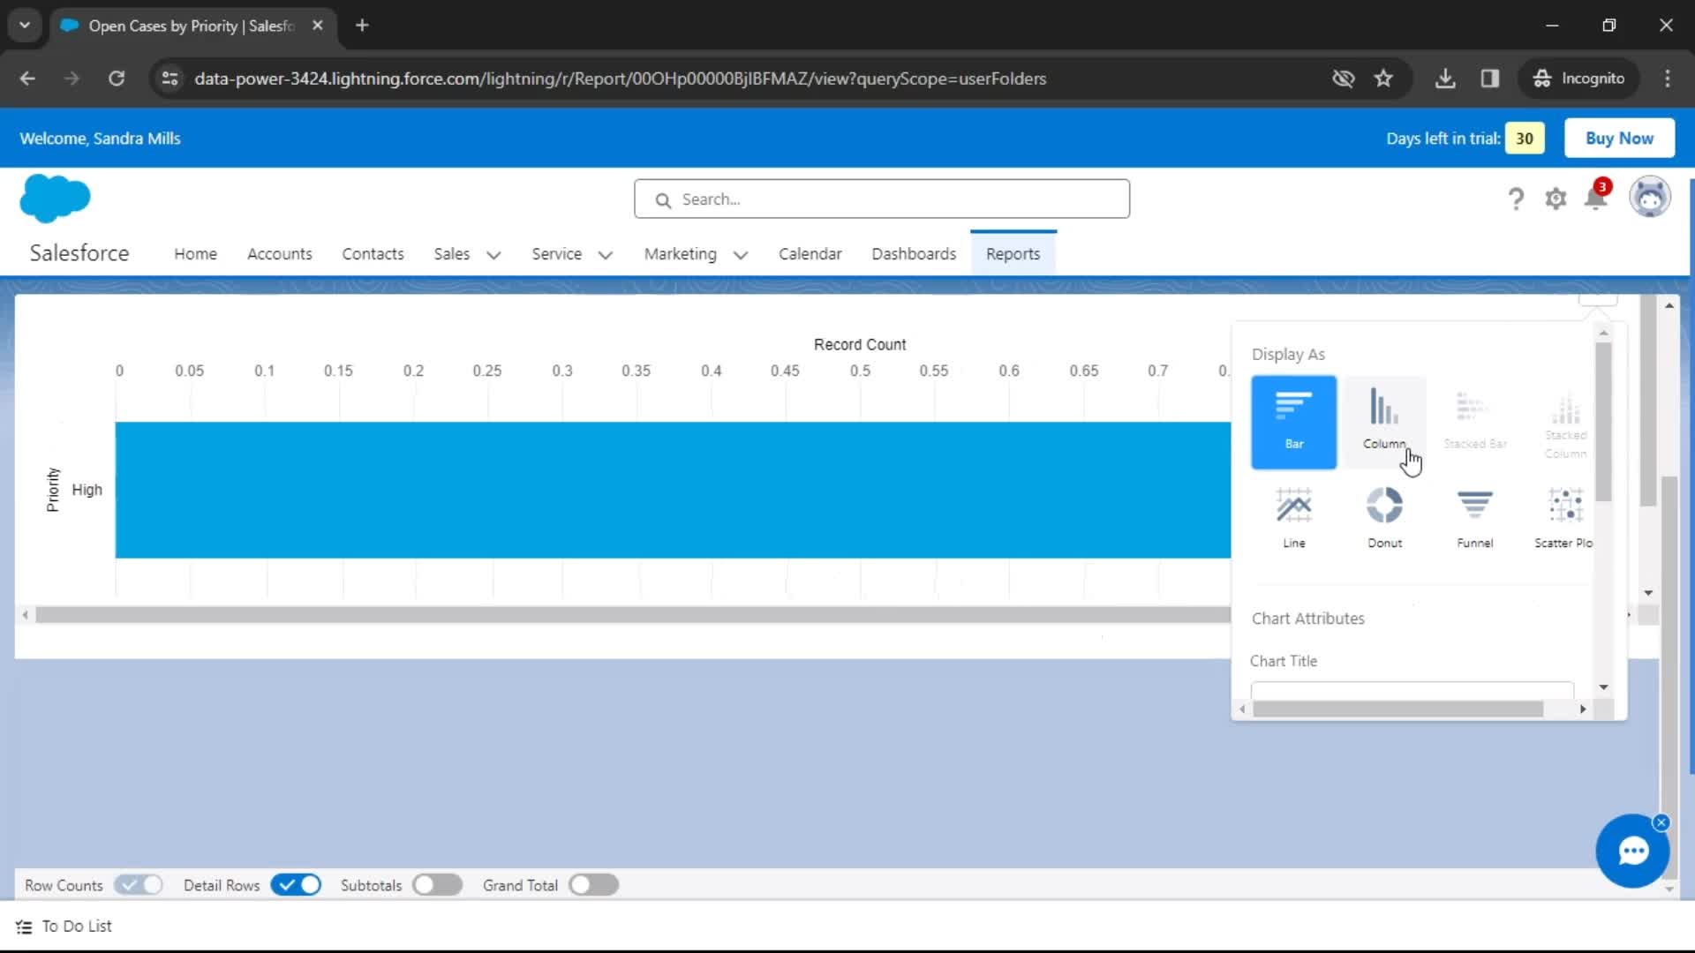Go to the Contacts tab

373,254
